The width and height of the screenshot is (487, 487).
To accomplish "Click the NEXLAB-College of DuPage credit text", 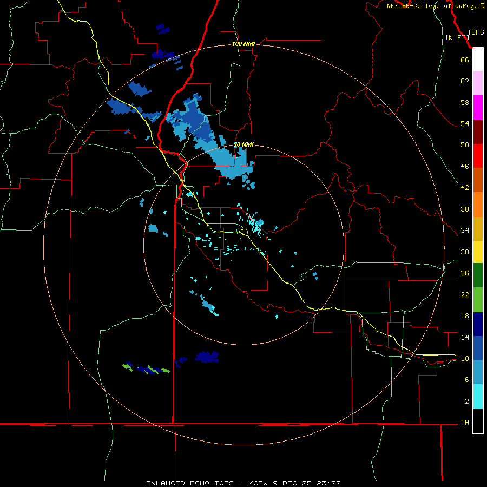I will coord(436,6).
